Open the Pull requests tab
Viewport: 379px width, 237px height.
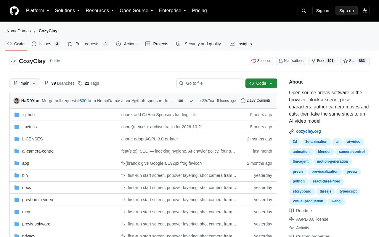click(x=88, y=44)
